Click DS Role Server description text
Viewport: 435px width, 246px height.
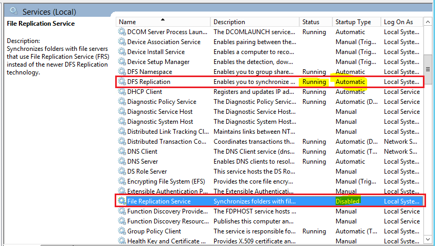pos(254,172)
